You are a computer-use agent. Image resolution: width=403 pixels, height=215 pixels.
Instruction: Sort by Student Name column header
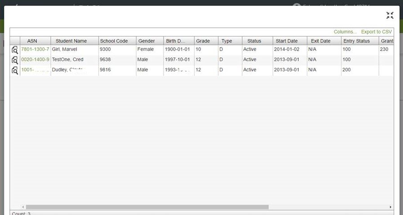coord(71,41)
